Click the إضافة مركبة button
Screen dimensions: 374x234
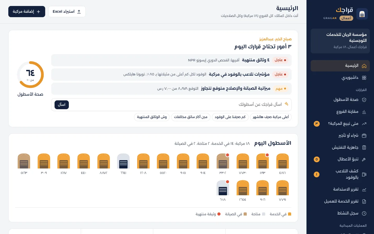[x=27, y=12]
